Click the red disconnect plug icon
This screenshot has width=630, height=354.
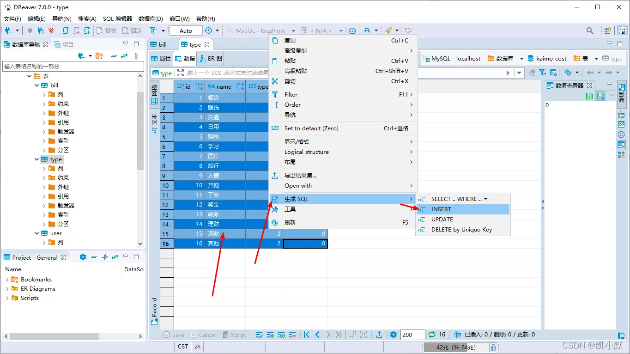[x=51, y=31]
